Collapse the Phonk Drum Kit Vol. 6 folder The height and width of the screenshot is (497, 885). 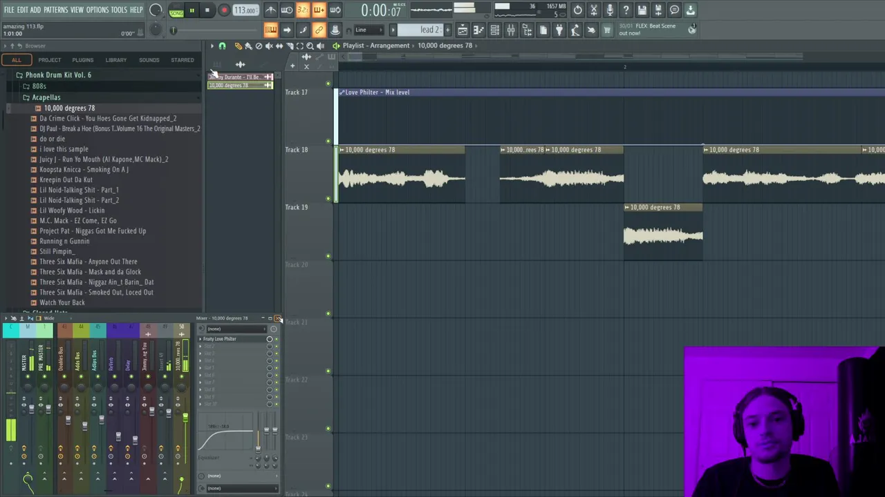click(58, 75)
